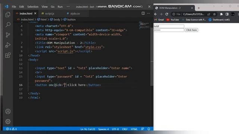Open a new Chrome tab
239x134 pixels.
(199, 8)
